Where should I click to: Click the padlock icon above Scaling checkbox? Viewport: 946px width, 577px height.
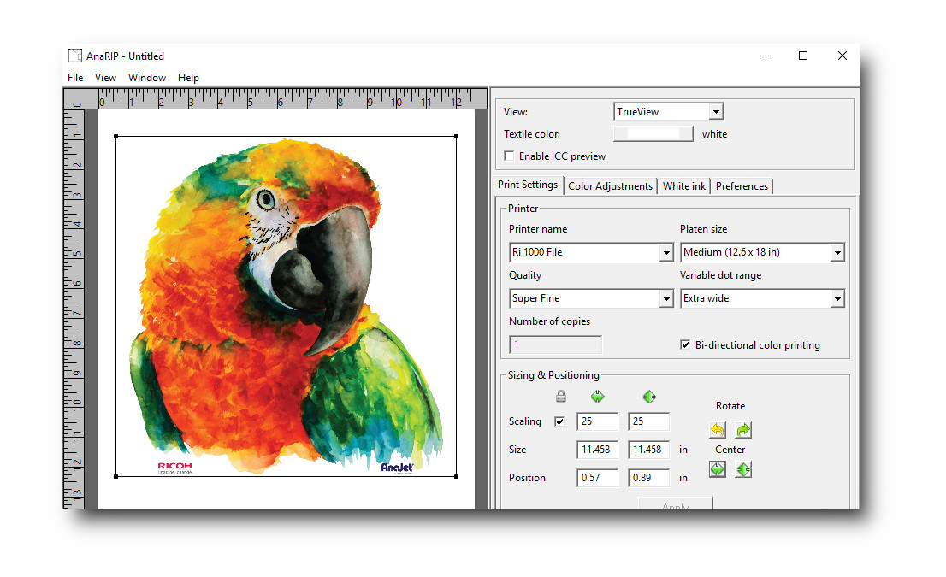(x=560, y=397)
